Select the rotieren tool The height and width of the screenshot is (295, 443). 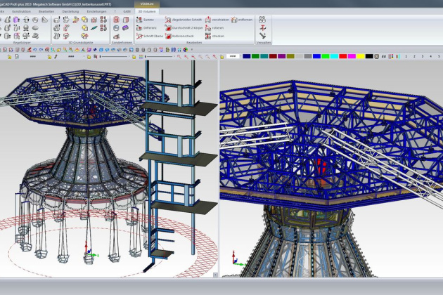point(217,27)
